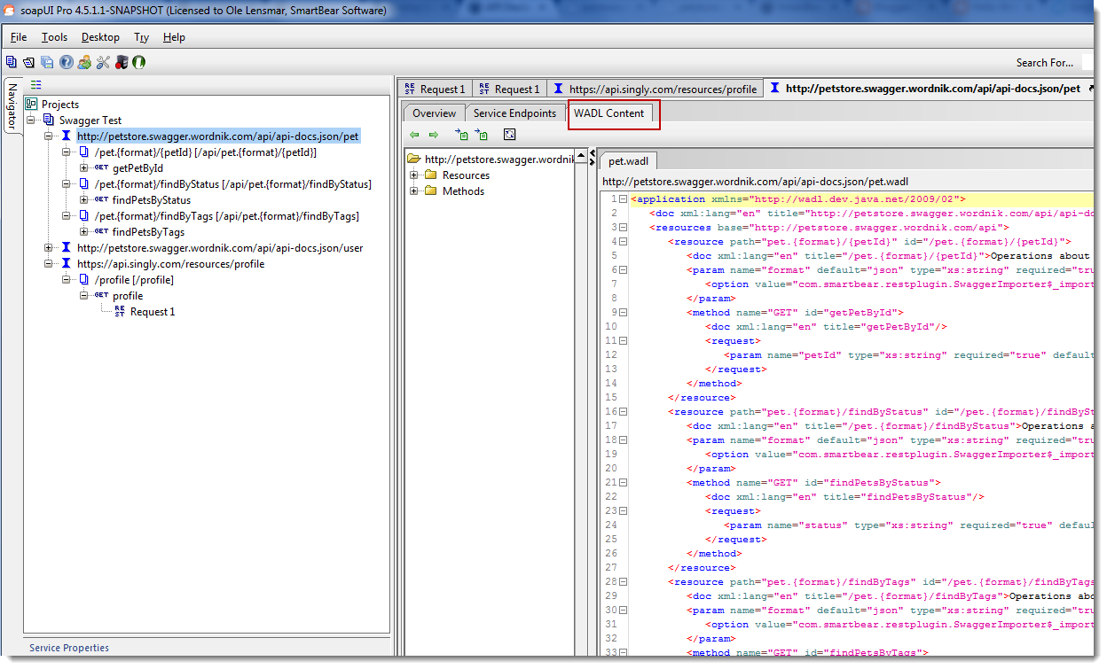The image size is (1107, 669).
Task: Click the Projects root icon
Action: (31, 105)
